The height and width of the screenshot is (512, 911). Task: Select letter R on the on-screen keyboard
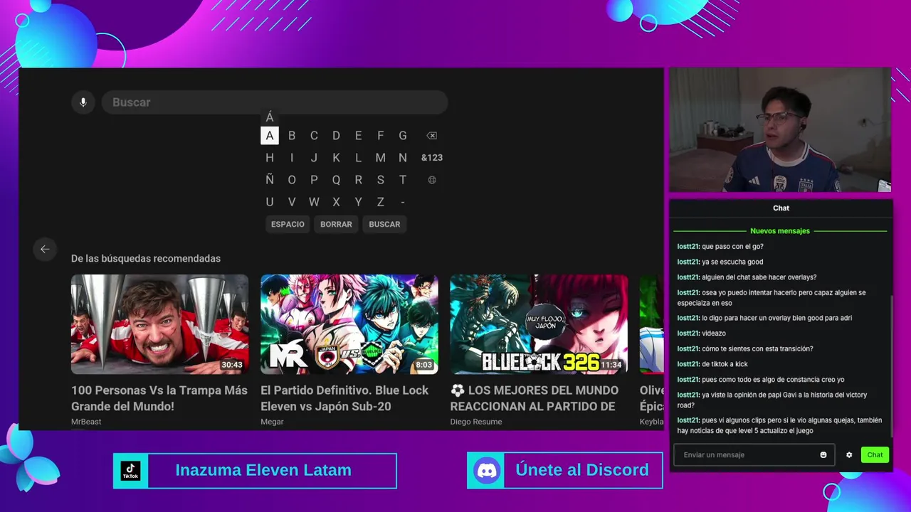coord(358,180)
